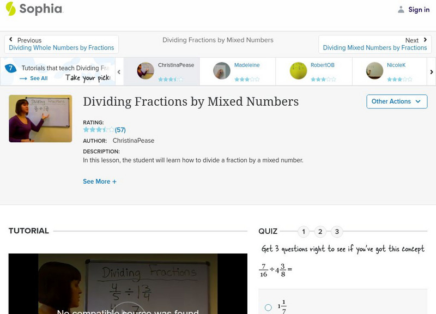The image size is (436, 314).
Task: Pick NicoleK's tutorial avatar
Action: pyautogui.click(x=374, y=71)
